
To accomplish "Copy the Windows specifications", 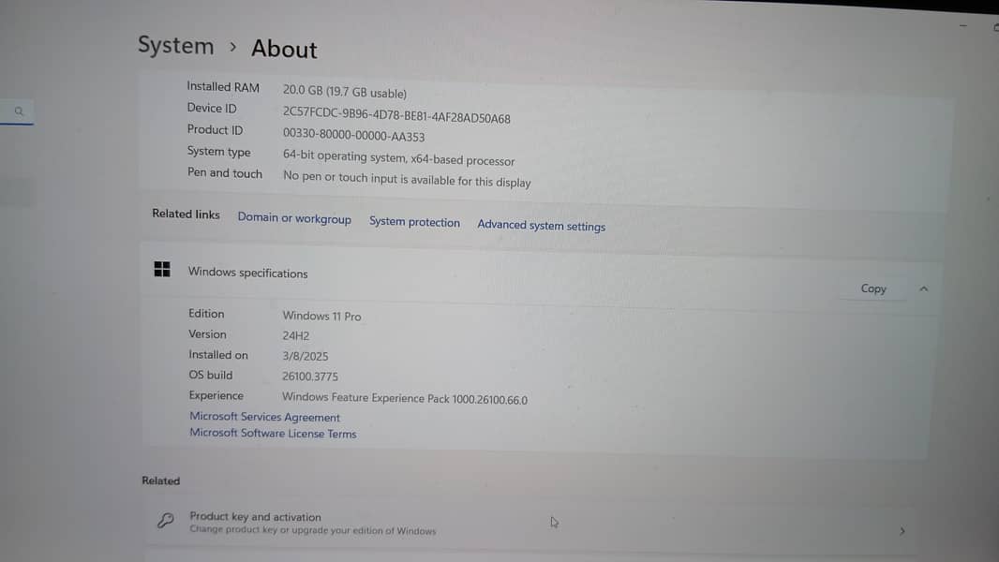I will pos(873,288).
